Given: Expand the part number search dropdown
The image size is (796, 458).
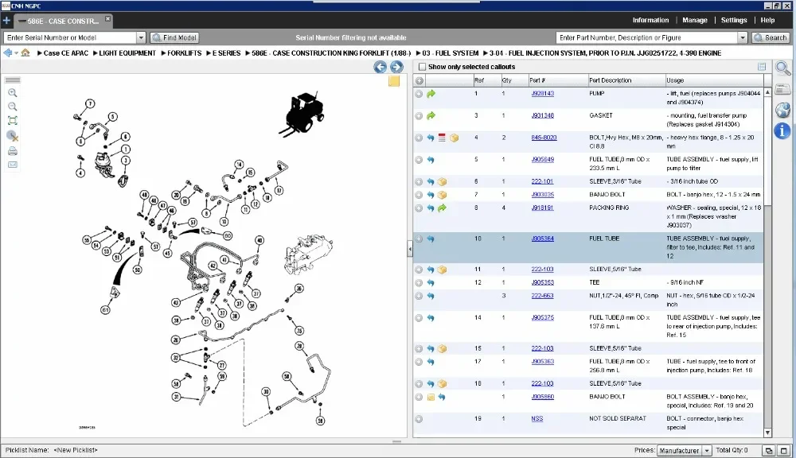Looking at the screenshot, I should 743,37.
